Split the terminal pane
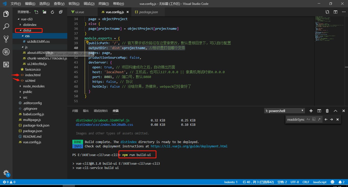 [319, 111]
